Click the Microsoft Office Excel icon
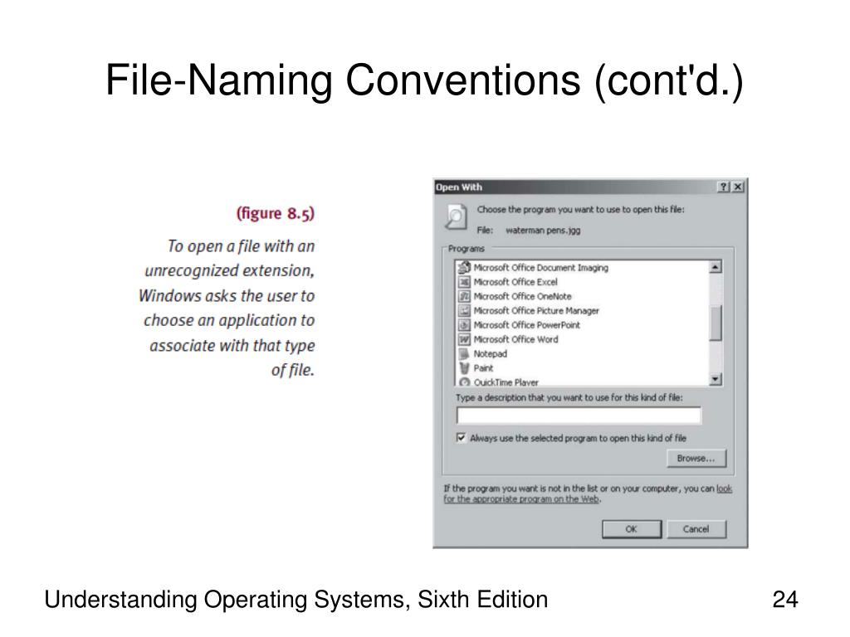The width and height of the screenshot is (850, 637). point(464,282)
